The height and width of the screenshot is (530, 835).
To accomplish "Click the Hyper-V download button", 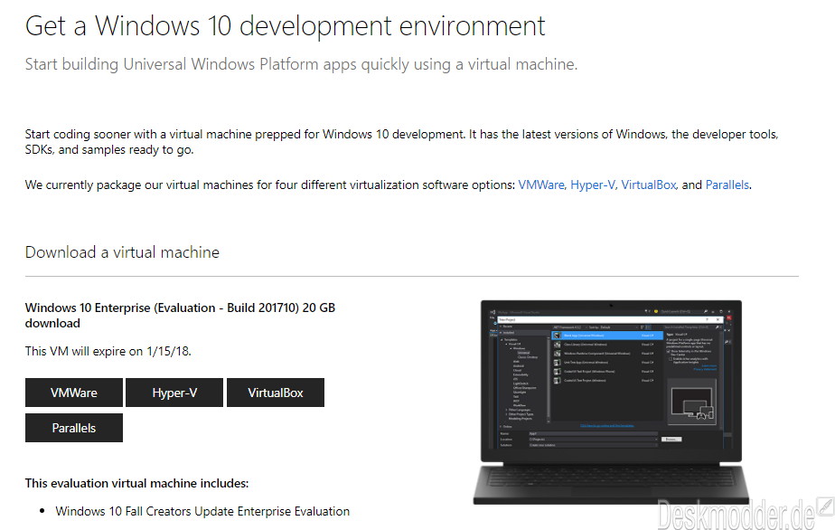I will tap(174, 393).
